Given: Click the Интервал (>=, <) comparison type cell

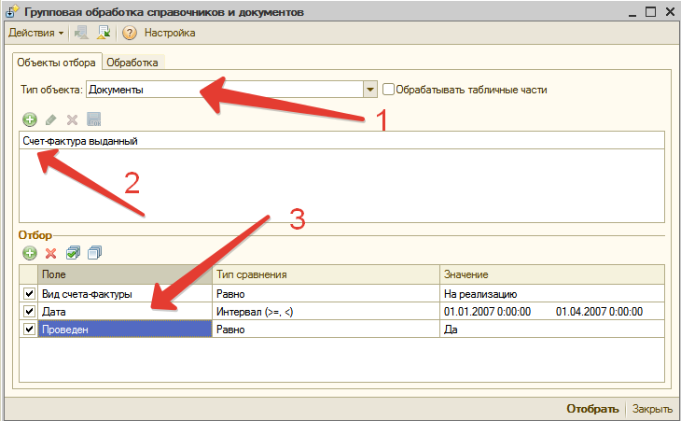Looking at the screenshot, I should coord(326,311).
